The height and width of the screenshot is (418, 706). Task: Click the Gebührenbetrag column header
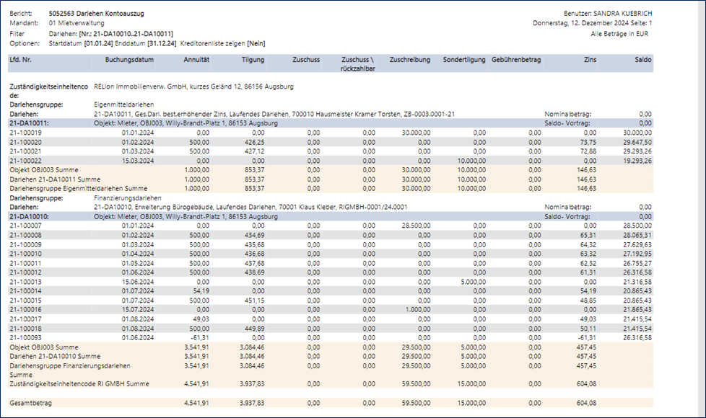pos(515,60)
